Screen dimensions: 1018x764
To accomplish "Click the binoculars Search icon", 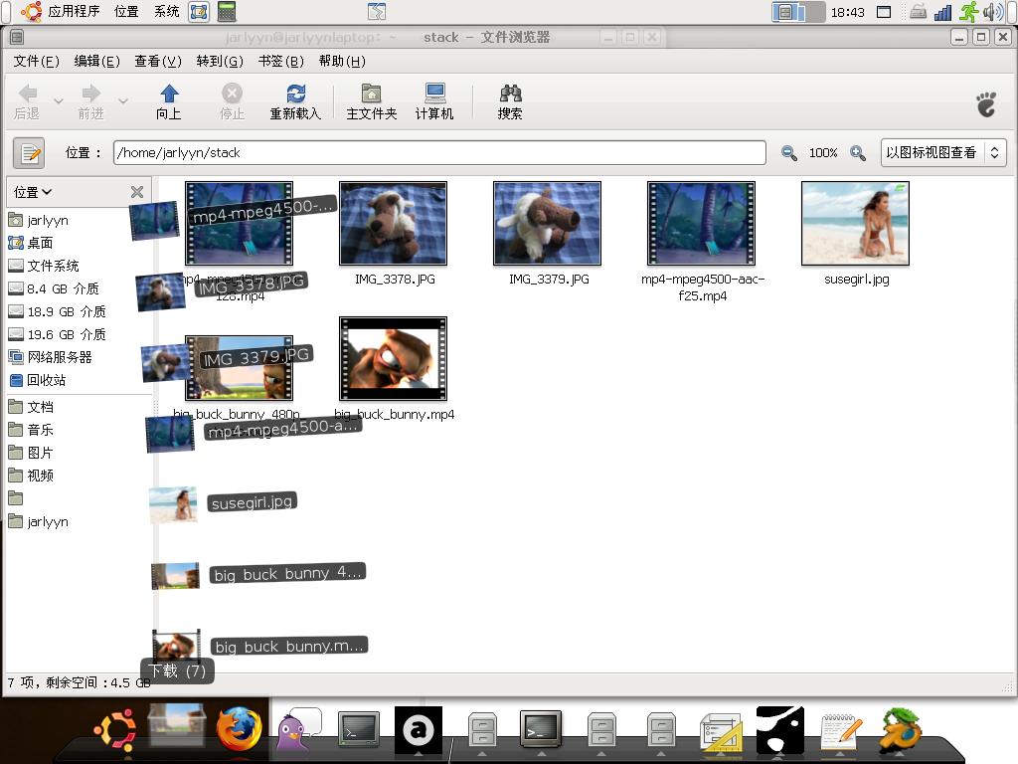I will pyautogui.click(x=510, y=102).
